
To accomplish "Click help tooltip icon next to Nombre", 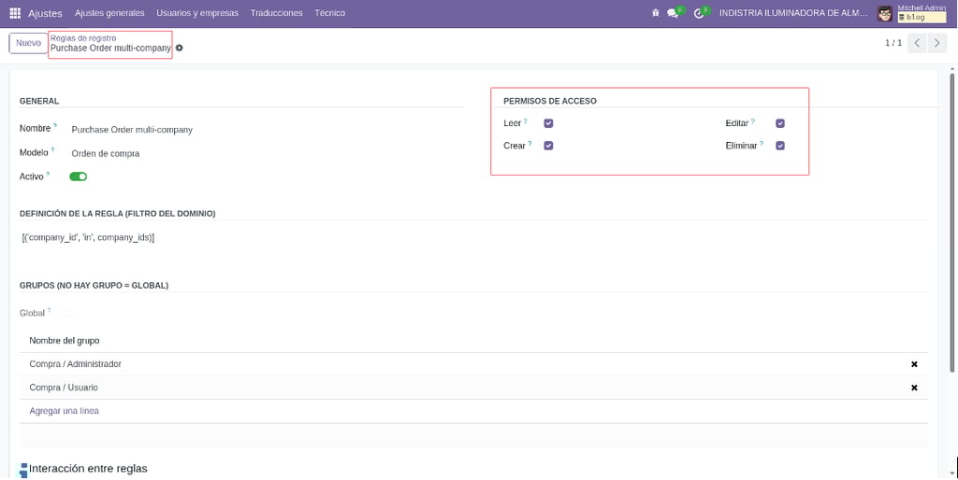I will tap(55, 126).
